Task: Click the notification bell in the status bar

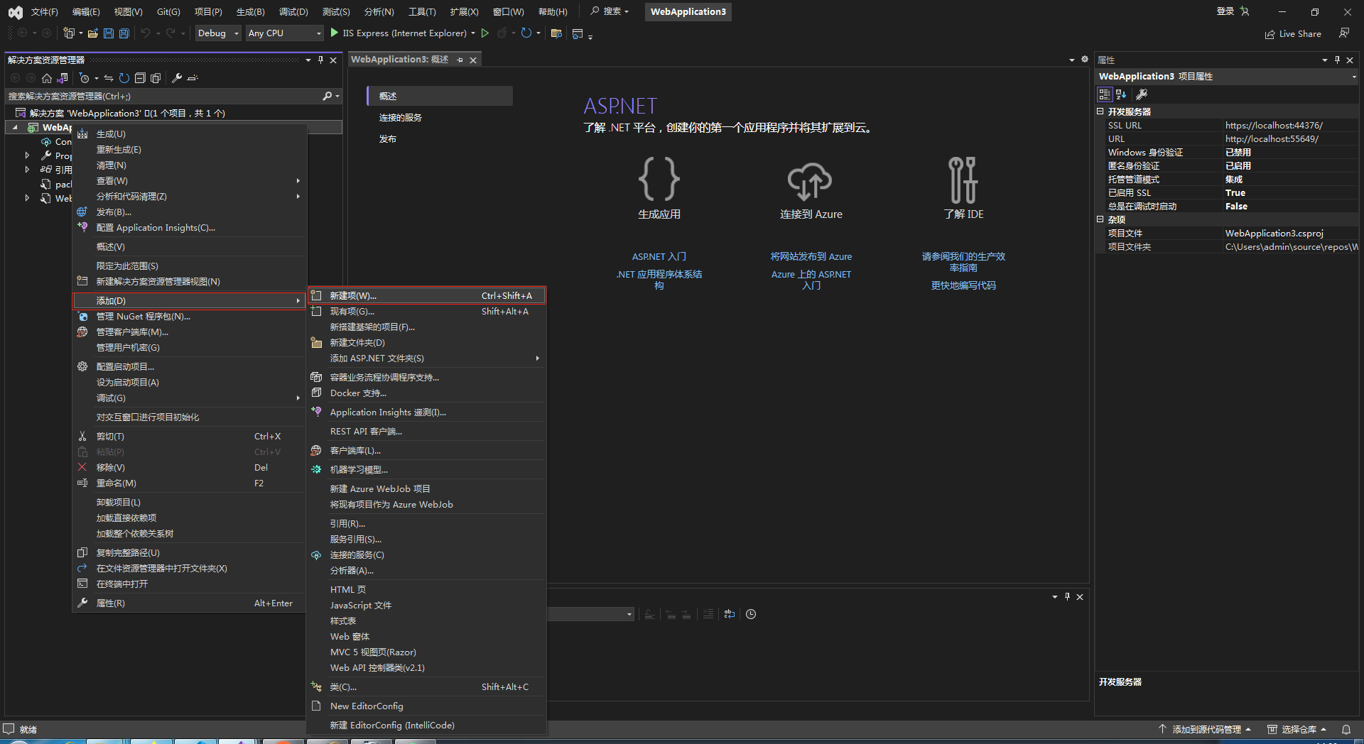Action: [1346, 729]
